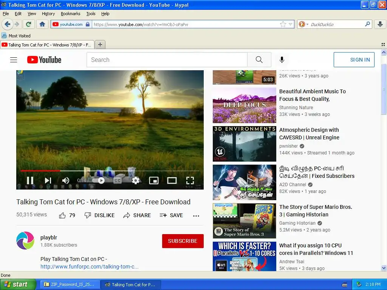Open the downloads arrow button
Viewport: 387px width, 290px height.
(x=380, y=24)
